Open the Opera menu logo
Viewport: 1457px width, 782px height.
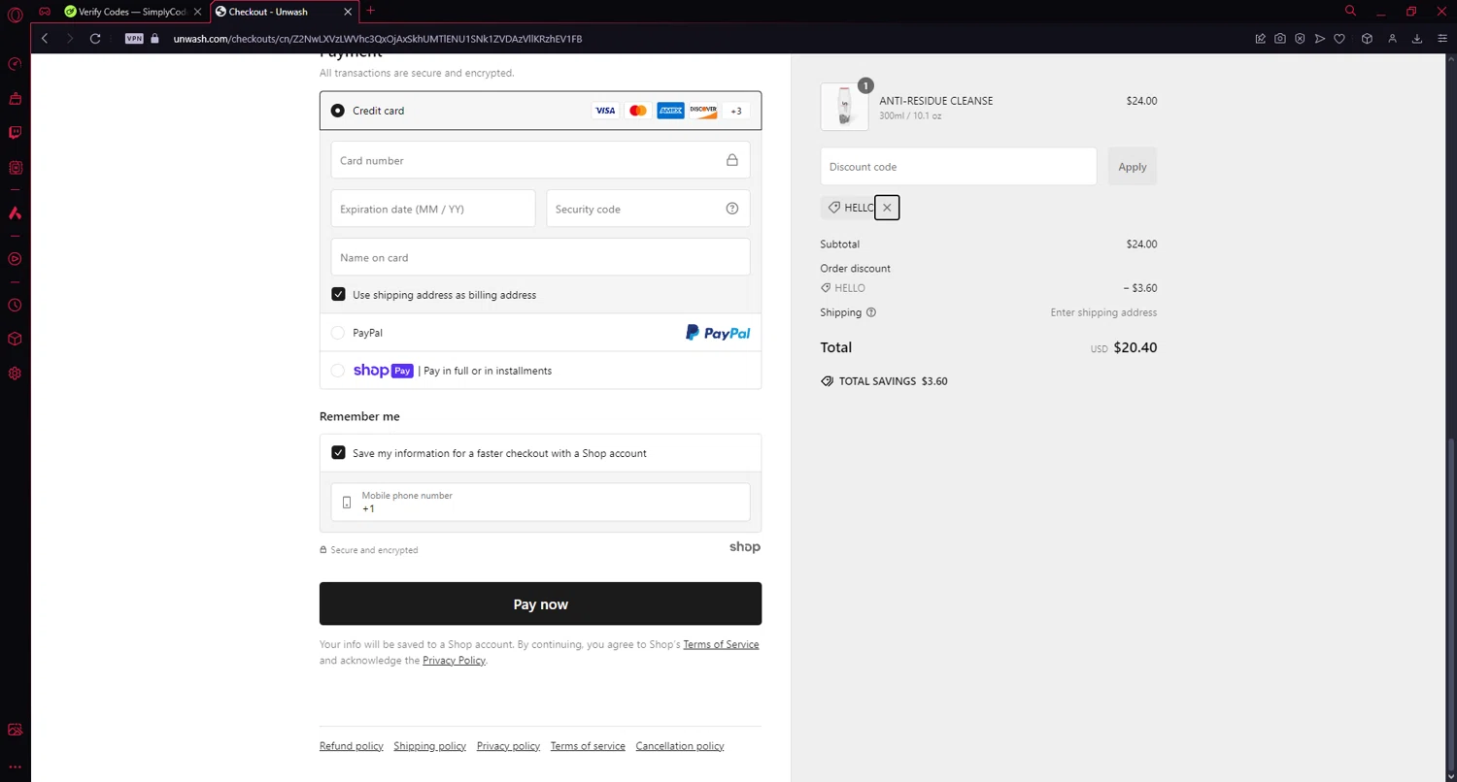15,13
